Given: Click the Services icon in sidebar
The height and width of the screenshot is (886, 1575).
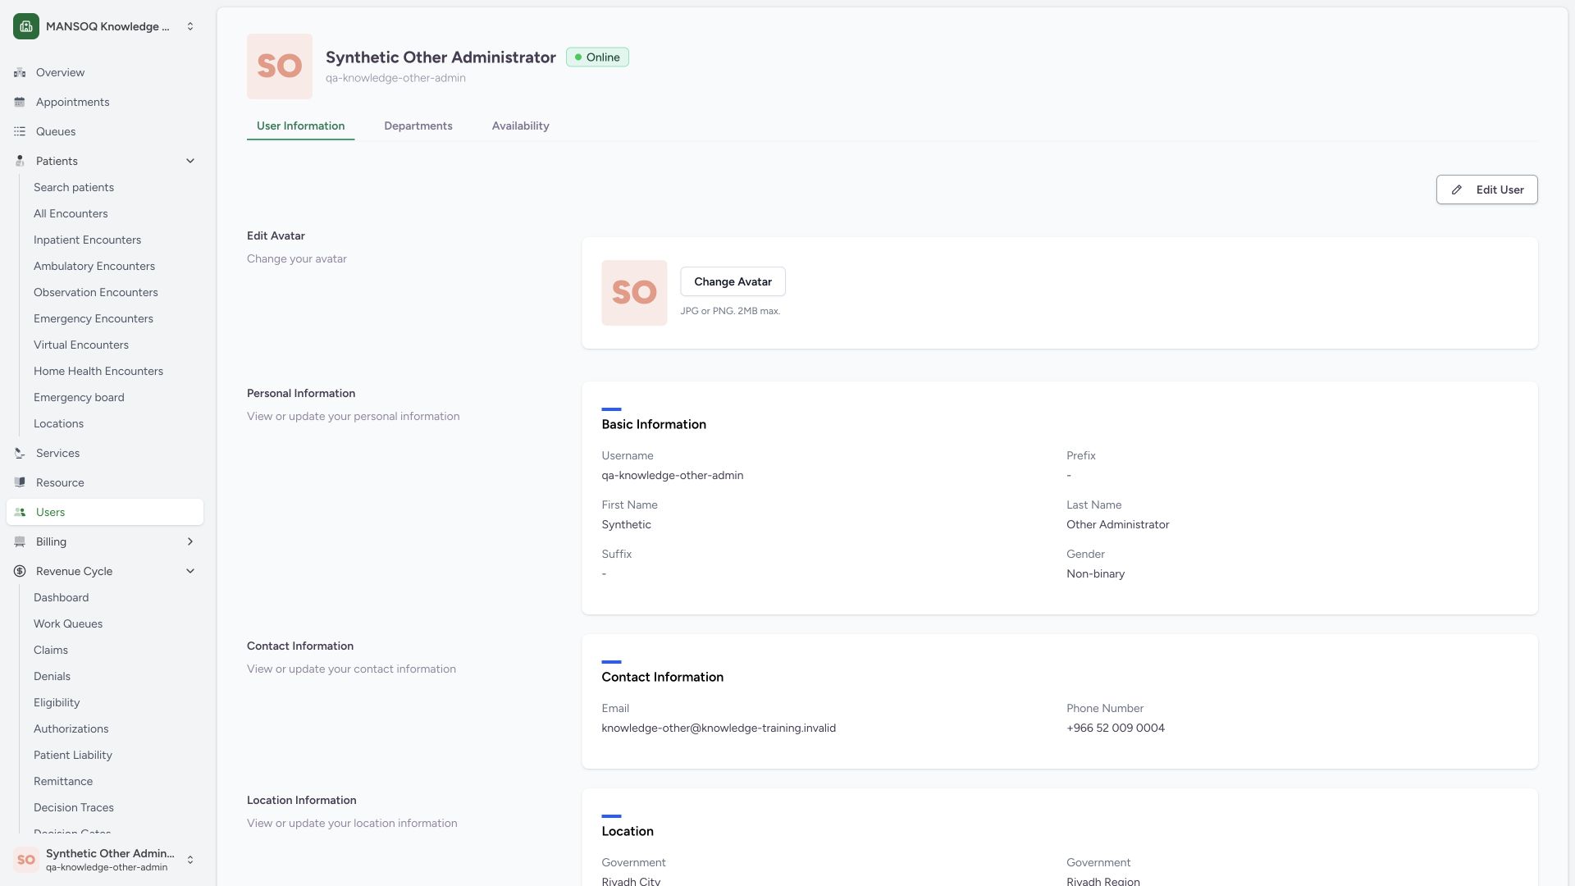Looking at the screenshot, I should (x=20, y=453).
